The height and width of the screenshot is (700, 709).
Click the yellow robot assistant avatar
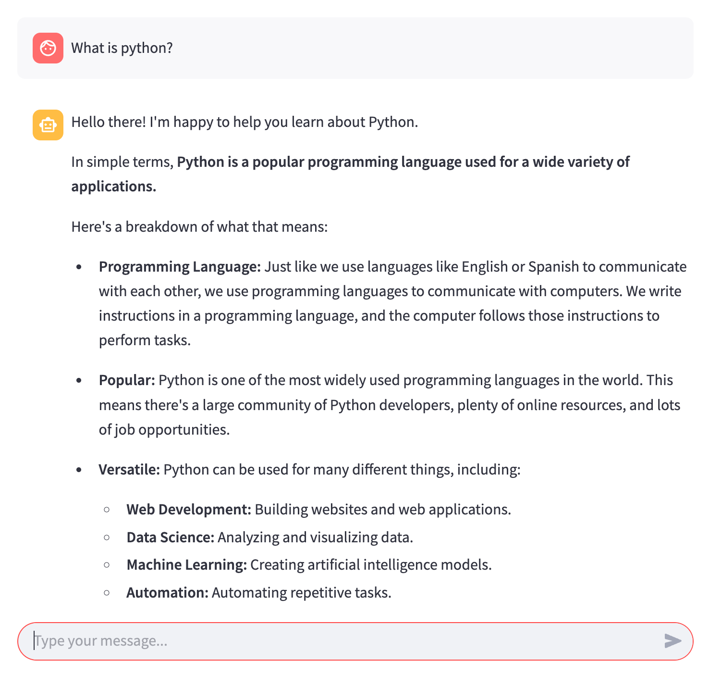(x=48, y=125)
